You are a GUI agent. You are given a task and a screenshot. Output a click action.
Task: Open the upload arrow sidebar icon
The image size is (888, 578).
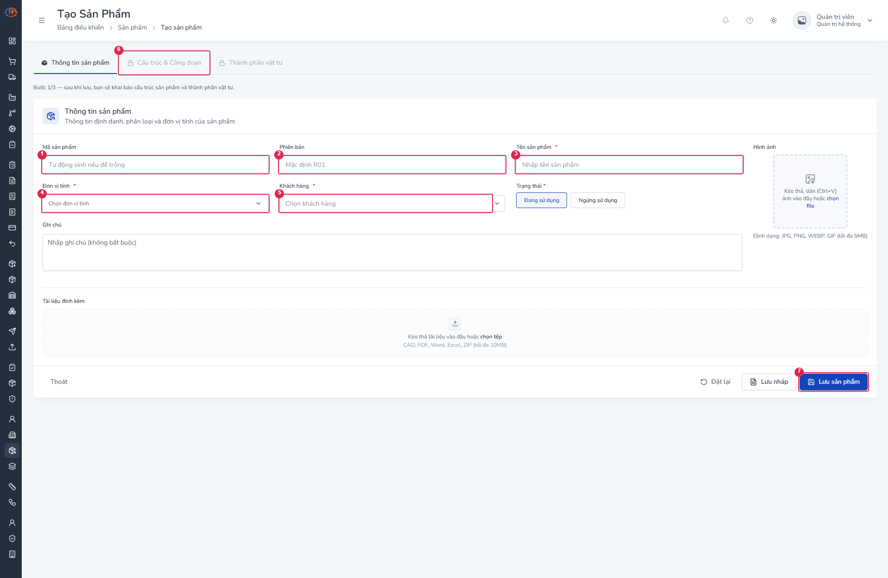click(12, 347)
